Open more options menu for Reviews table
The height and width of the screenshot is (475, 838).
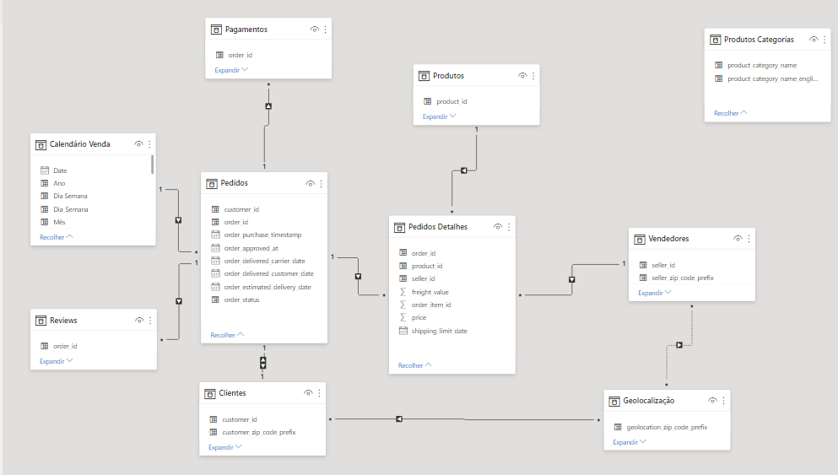click(x=150, y=321)
